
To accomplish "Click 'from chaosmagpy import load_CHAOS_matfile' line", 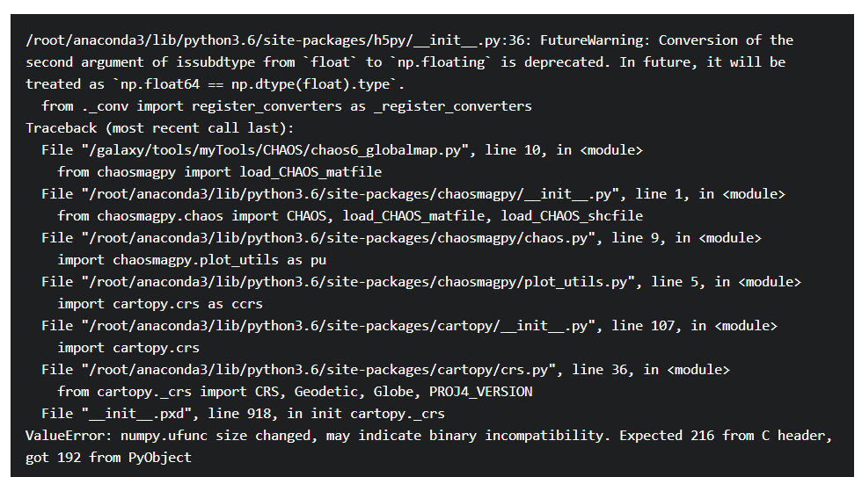I will [x=219, y=172].
